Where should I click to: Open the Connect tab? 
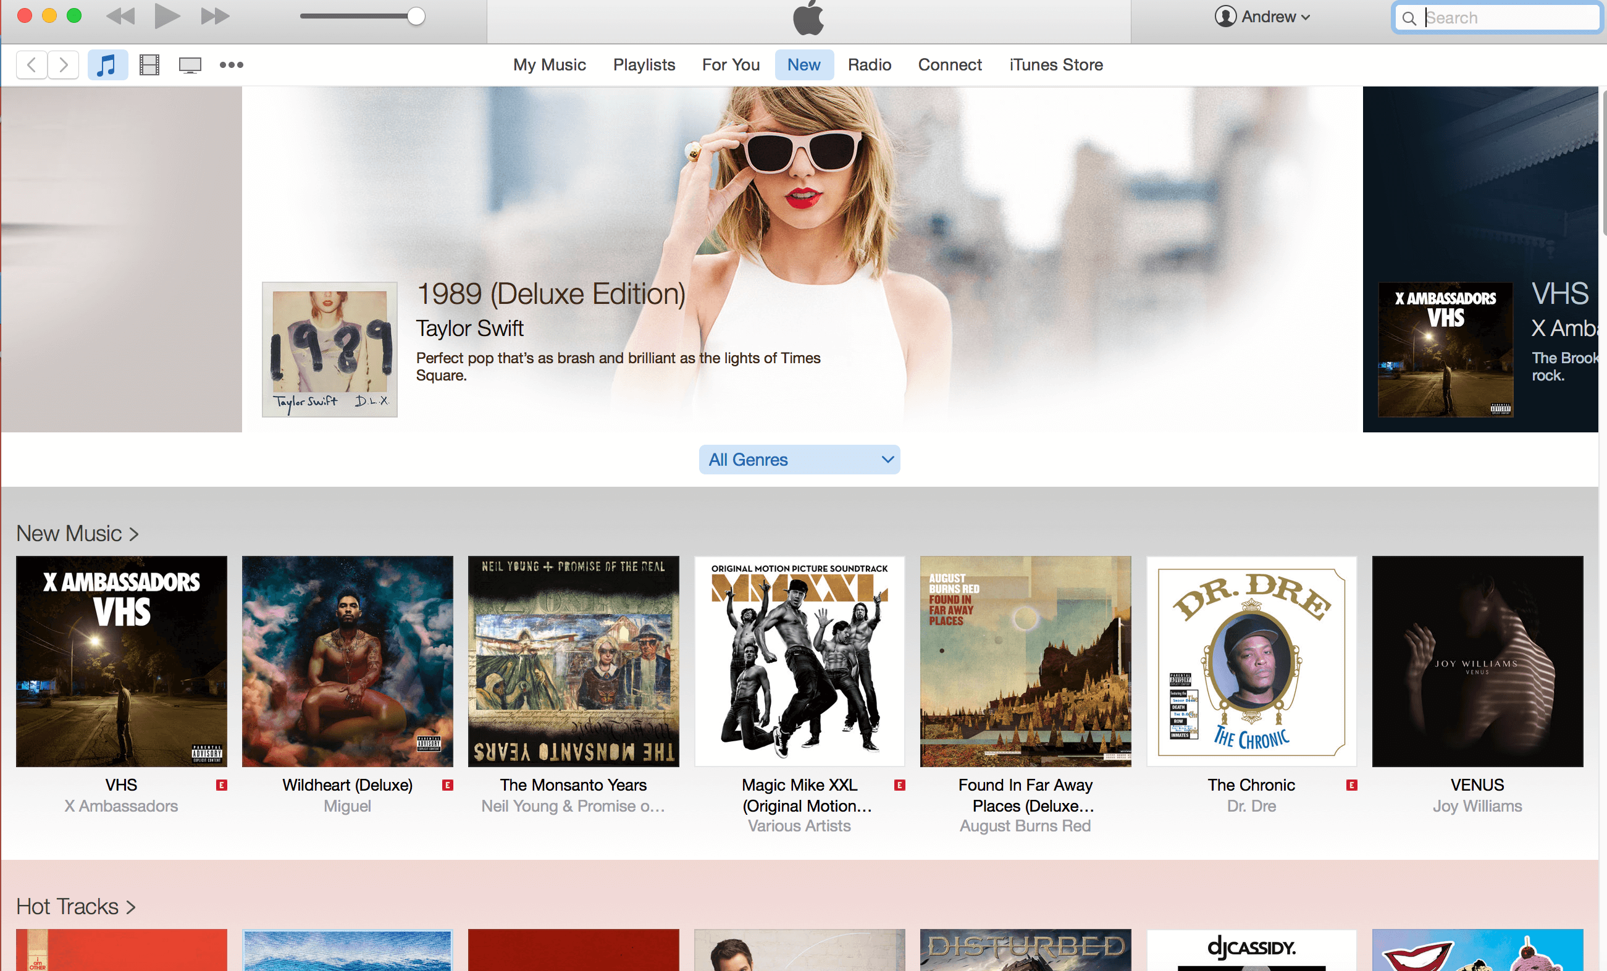[x=950, y=65]
